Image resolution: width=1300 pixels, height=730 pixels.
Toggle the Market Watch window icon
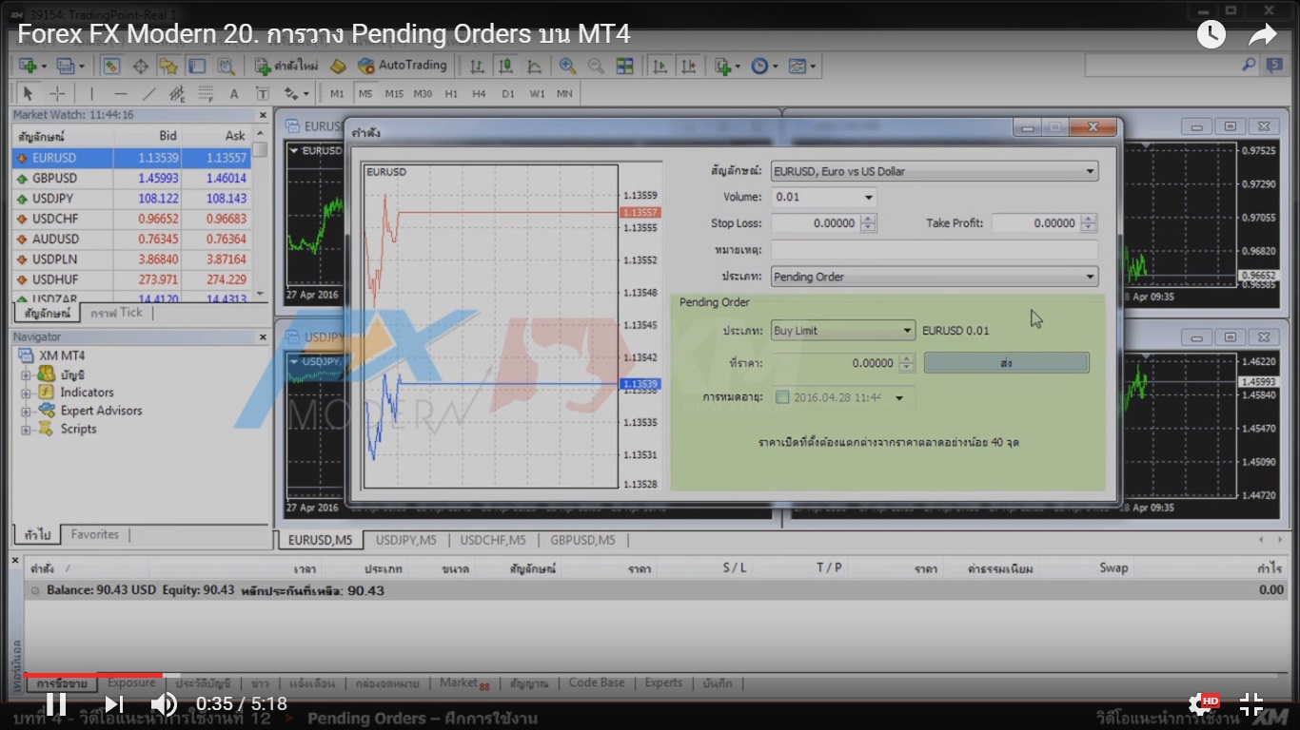pos(111,66)
